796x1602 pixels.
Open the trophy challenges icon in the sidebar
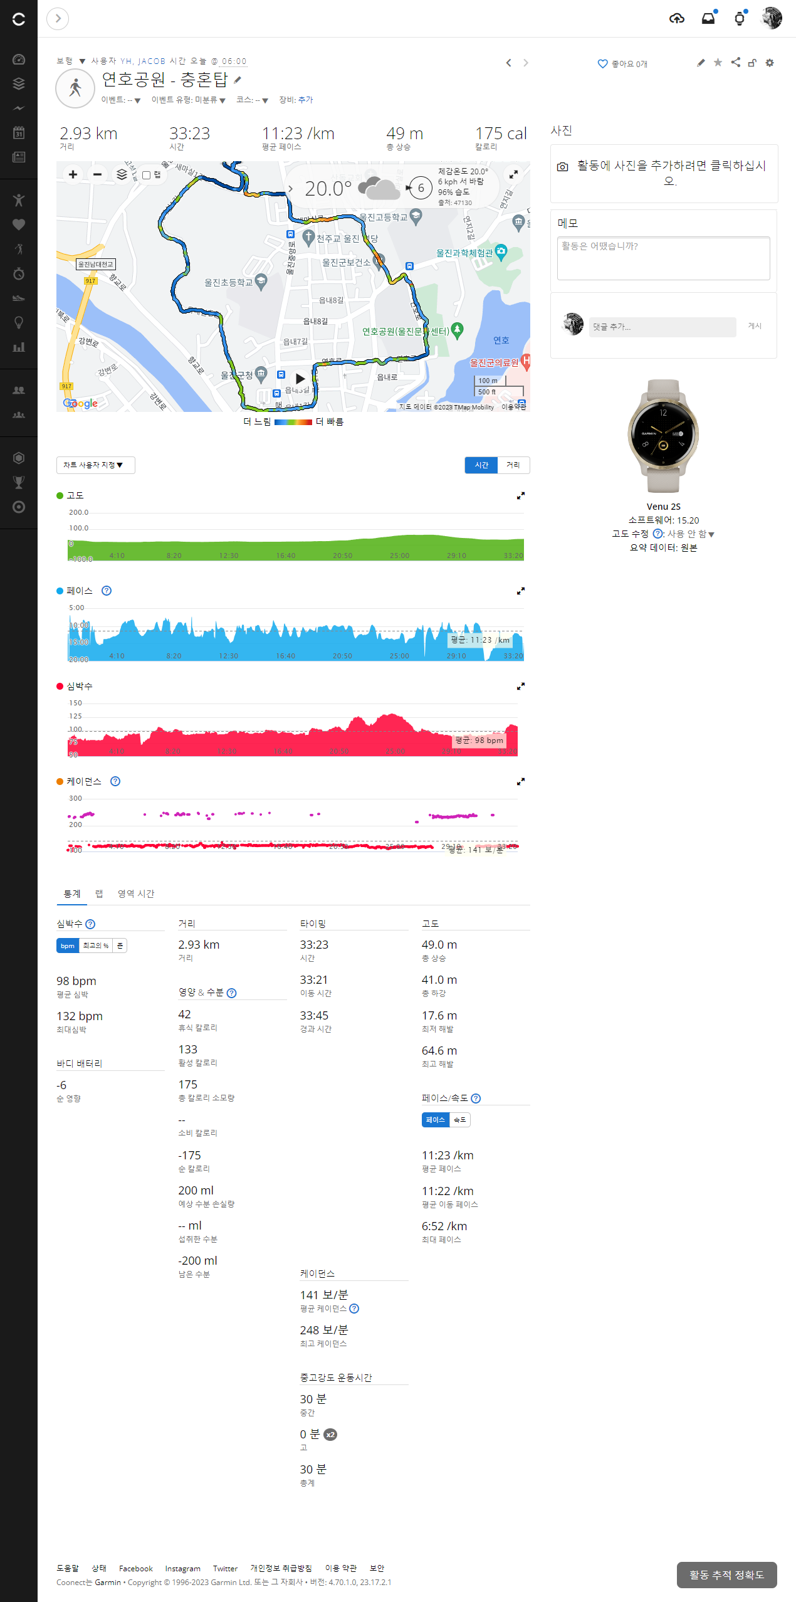pyautogui.click(x=19, y=482)
